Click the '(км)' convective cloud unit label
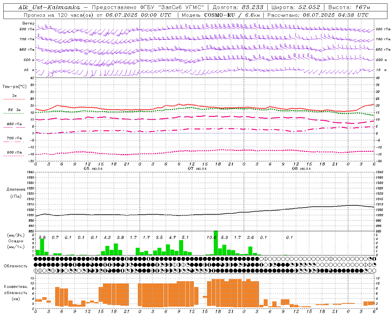 coord(16,299)
